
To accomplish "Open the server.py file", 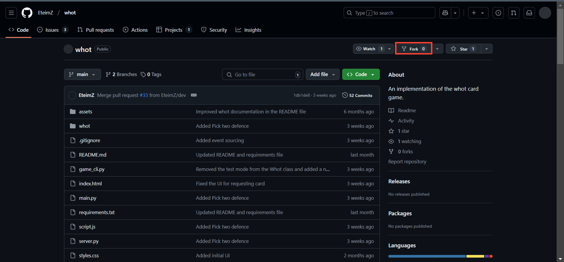I will (89, 241).
